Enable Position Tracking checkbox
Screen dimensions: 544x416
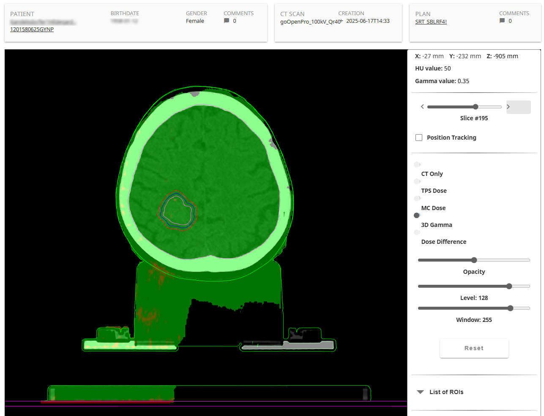coord(419,138)
